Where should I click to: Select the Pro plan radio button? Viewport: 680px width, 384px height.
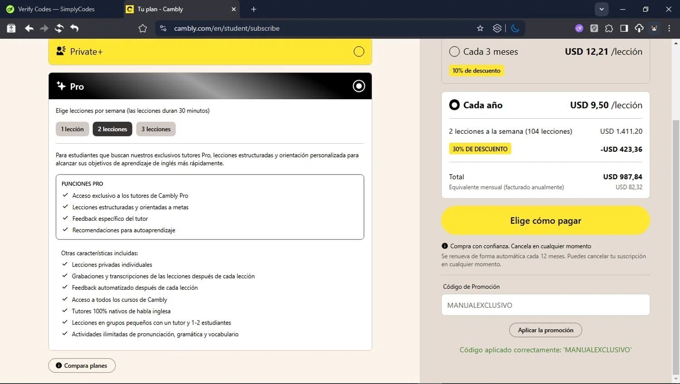[359, 86]
